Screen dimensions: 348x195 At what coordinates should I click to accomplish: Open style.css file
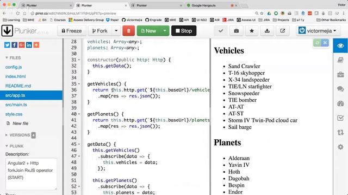point(14,114)
